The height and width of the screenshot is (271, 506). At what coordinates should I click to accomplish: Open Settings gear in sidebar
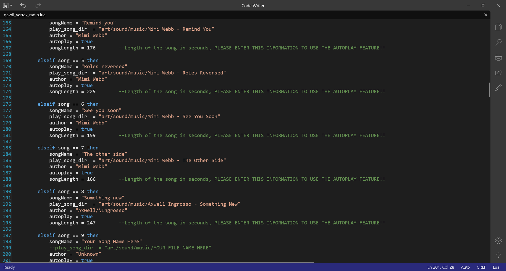click(498, 240)
